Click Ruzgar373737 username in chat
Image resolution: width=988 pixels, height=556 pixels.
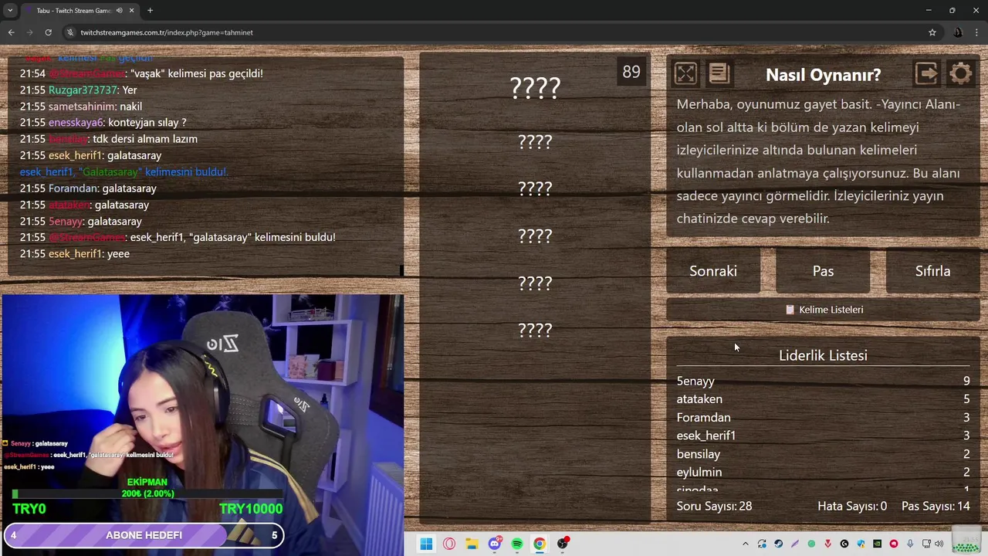tap(83, 90)
